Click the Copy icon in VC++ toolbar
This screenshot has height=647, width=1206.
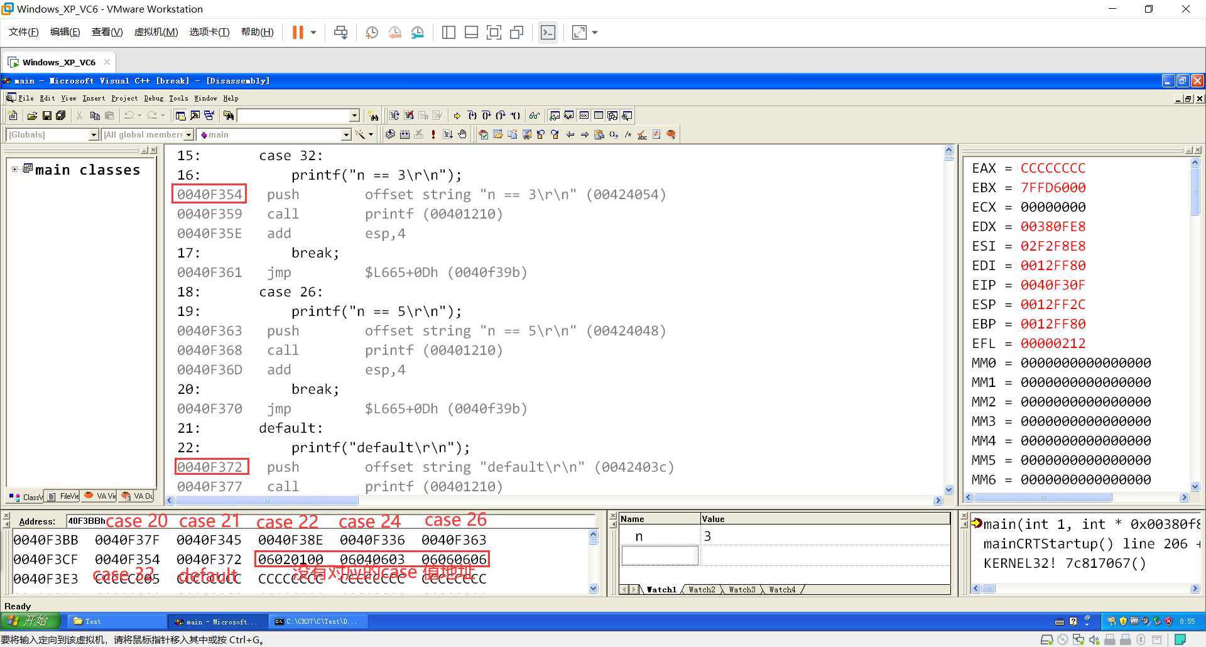pyautogui.click(x=95, y=116)
